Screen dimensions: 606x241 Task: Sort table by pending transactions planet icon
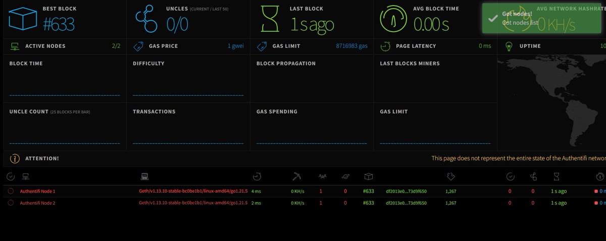[x=346, y=176]
